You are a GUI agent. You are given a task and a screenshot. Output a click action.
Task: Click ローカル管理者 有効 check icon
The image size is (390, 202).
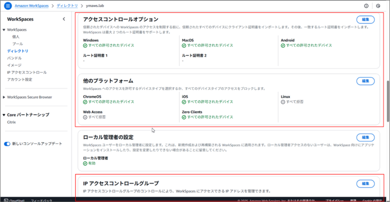[85, 164]
